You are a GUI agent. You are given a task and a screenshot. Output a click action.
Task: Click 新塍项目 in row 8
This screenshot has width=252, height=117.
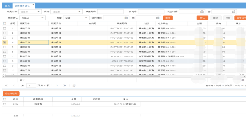tap(63, 61)
